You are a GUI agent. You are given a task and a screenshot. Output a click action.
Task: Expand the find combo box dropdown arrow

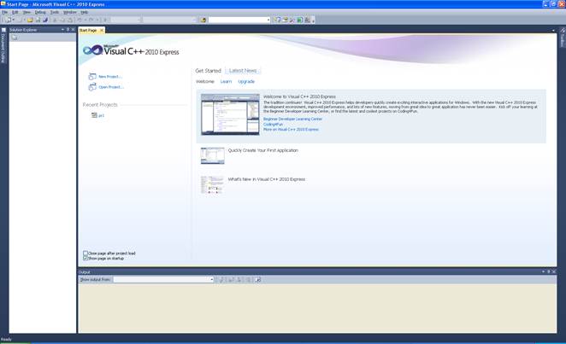pos(268,20)
